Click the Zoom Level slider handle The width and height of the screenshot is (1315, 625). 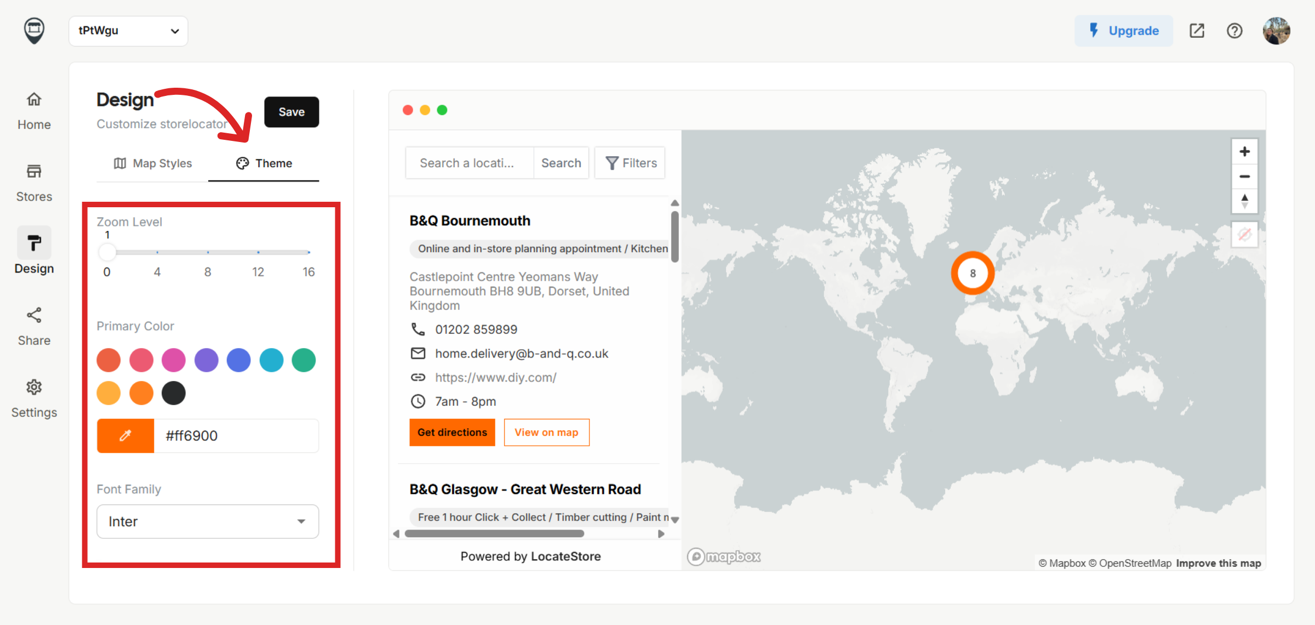(107, 252)
